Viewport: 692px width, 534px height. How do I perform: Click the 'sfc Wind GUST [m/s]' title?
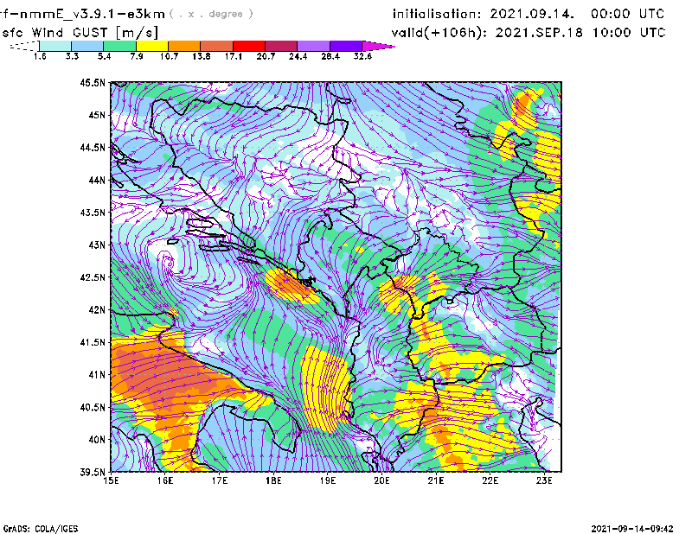80,32
